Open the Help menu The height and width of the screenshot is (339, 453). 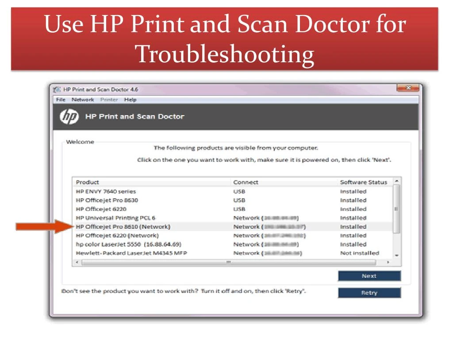[131, 100]
